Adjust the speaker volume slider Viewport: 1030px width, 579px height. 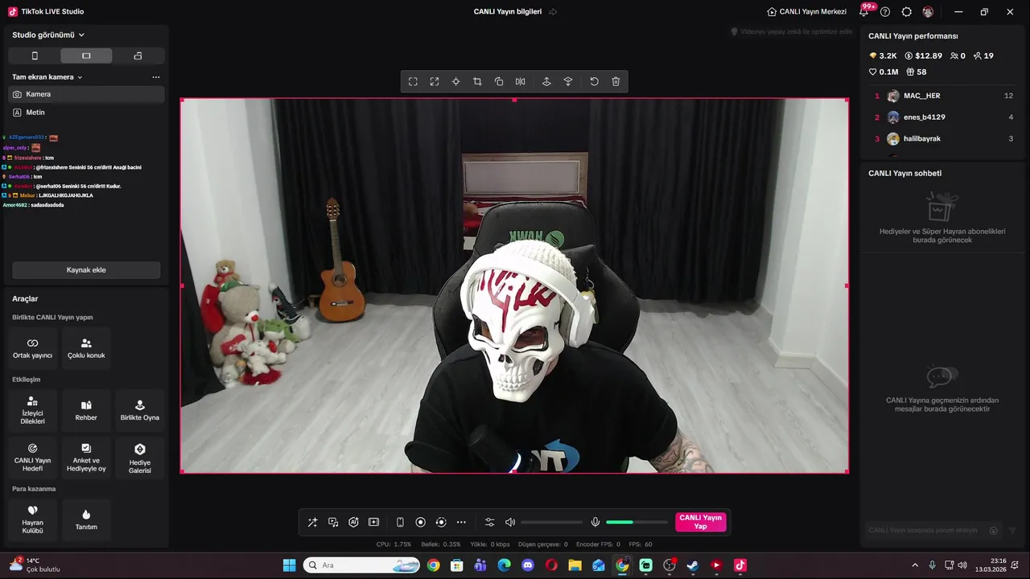pos(552,523)
